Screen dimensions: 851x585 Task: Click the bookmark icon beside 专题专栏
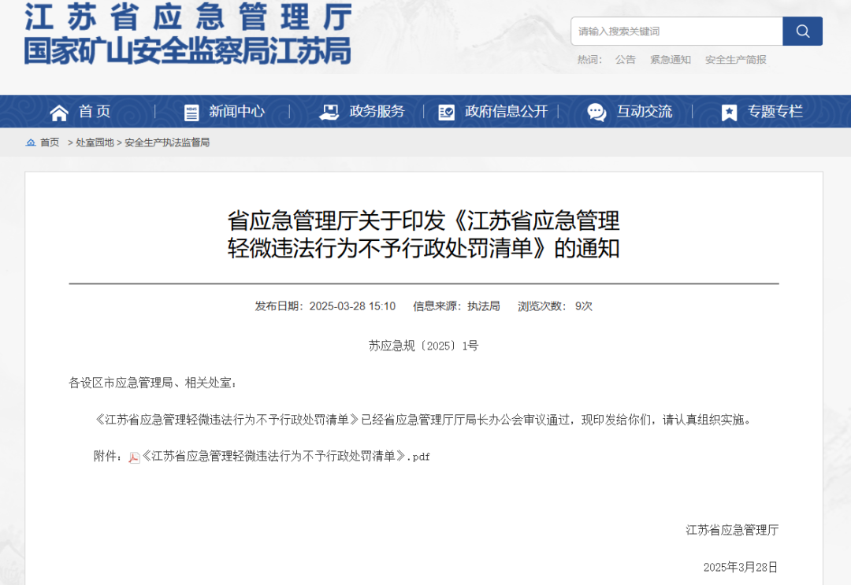[728, 111]
